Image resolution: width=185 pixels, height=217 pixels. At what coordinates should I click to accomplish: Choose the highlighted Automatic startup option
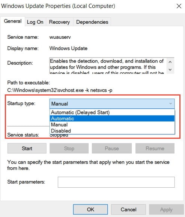pos(112,118)
